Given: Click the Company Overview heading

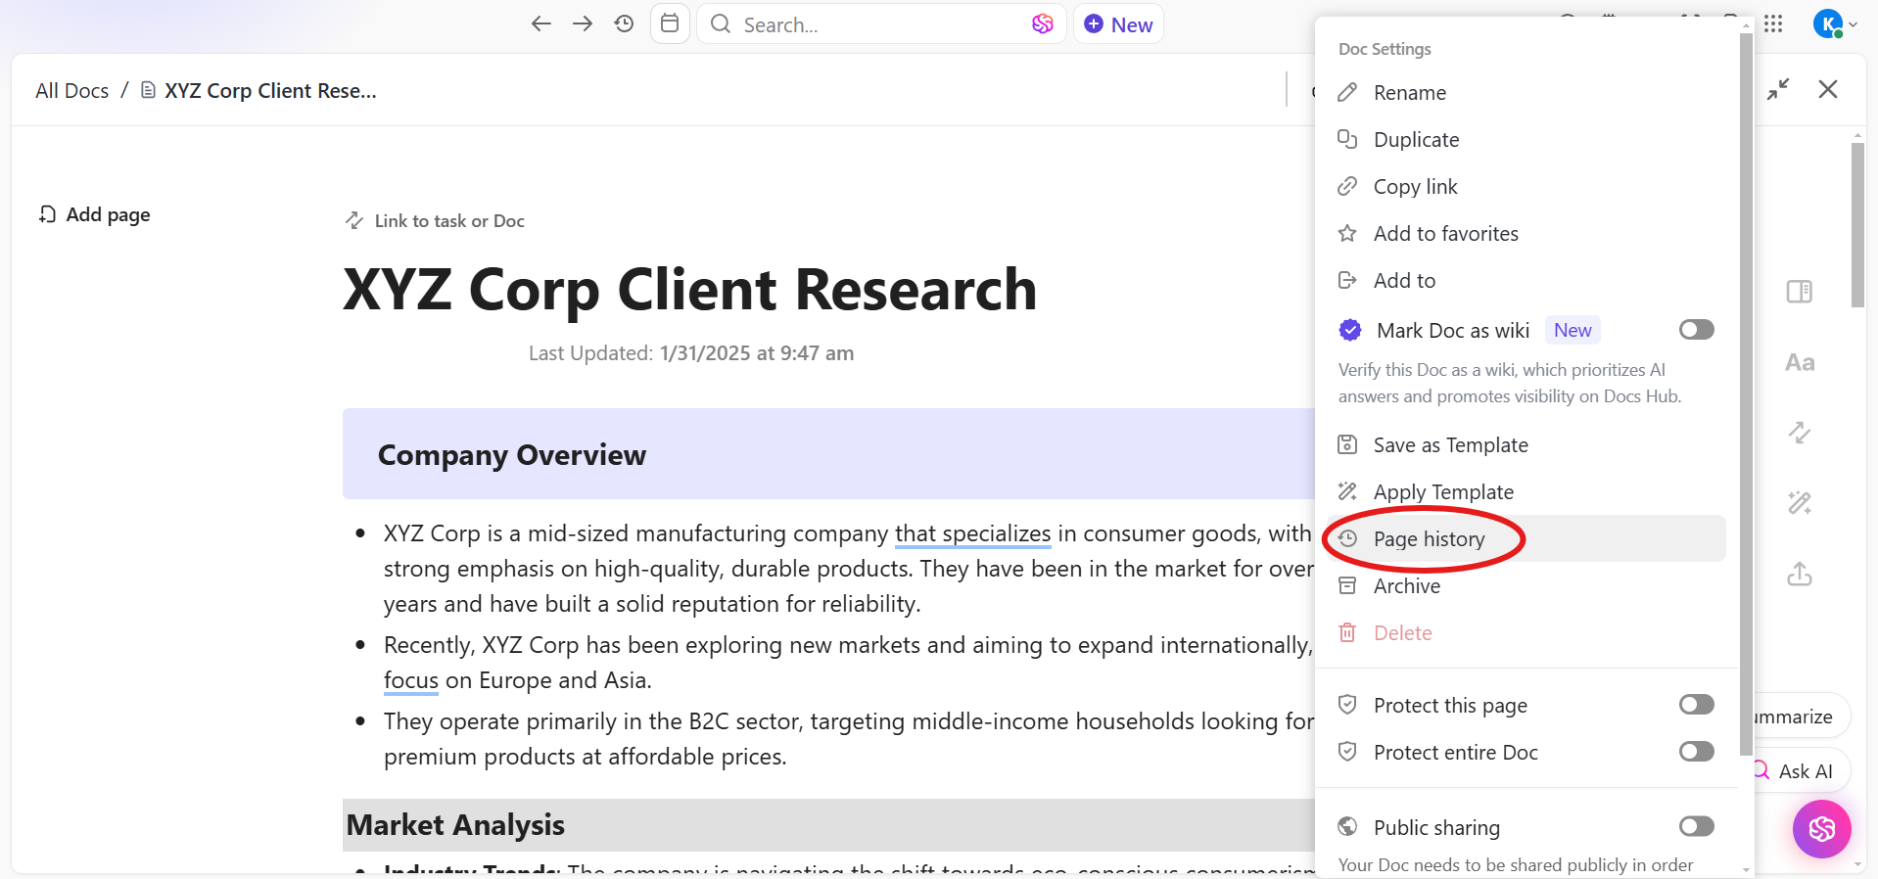Looking at the screenshot, I should 512,455.
